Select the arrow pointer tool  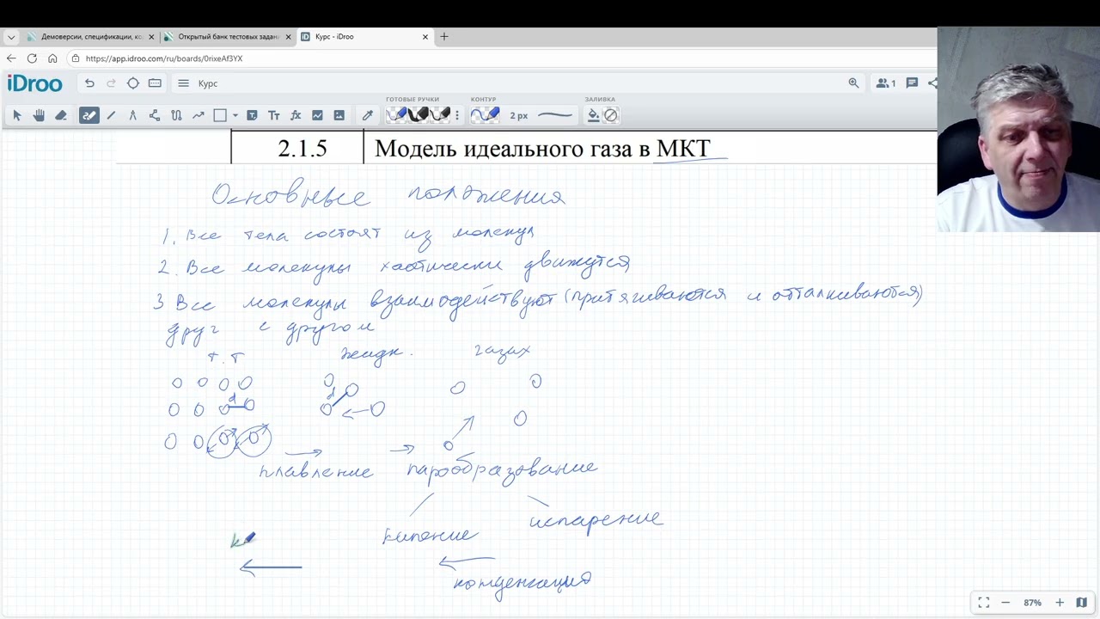point(16,115)
